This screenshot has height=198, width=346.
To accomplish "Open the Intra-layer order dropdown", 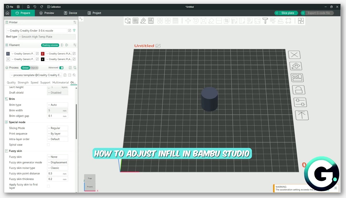I will pyautogui.click(x=58, y=139).
